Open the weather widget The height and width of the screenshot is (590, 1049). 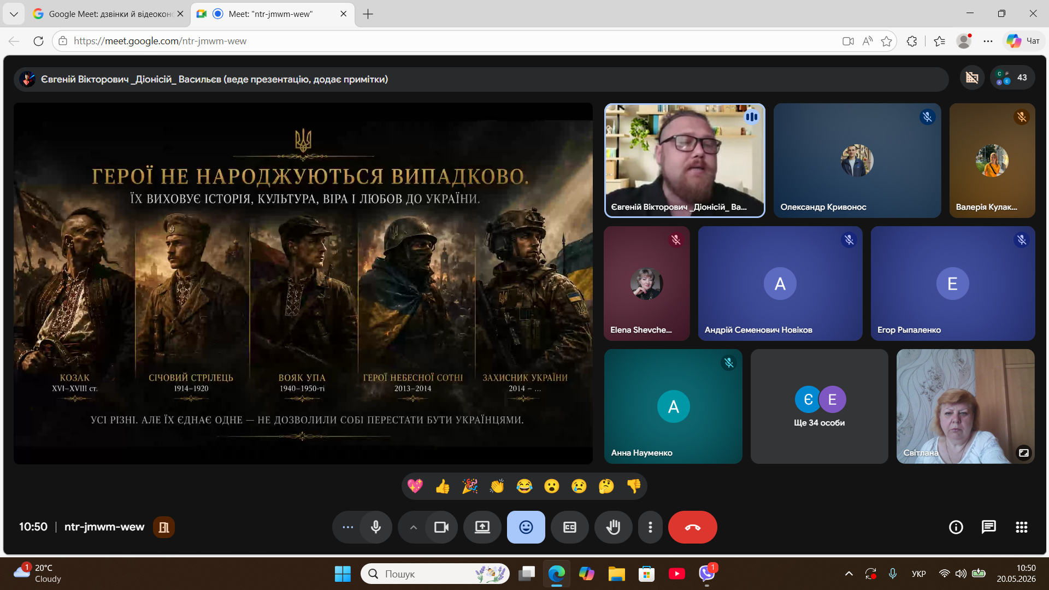[x=37, y=574]
